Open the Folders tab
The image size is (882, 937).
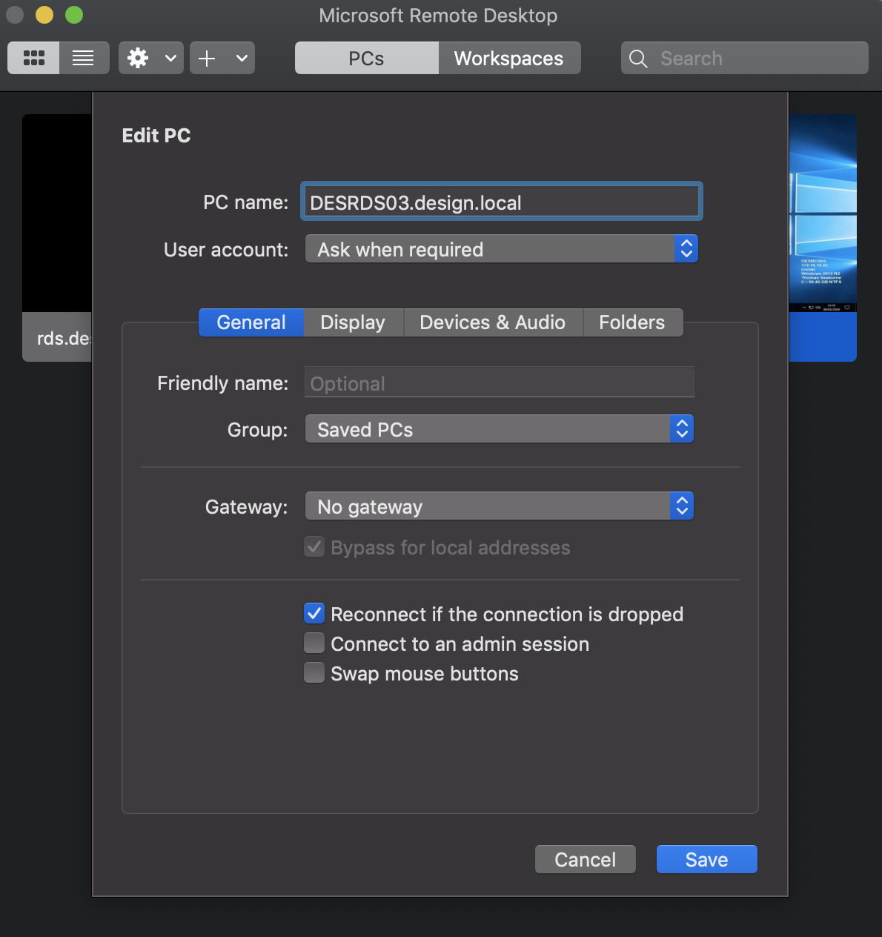[632, 322]
